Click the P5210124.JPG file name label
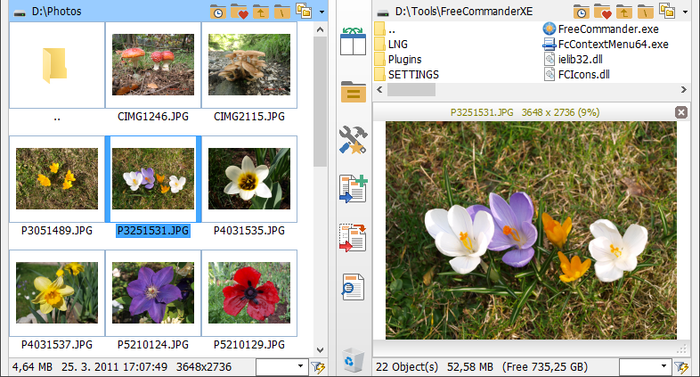 coord(153,345)
